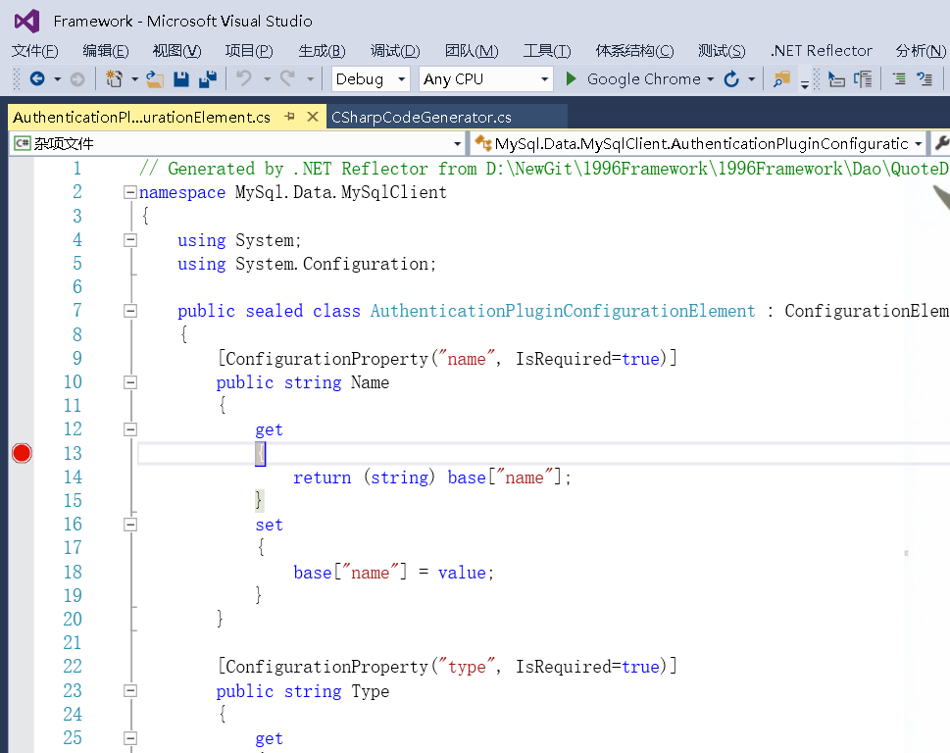950x753 pixels.
Task: Navigate backward with the back arrow
Action: click(37, 78)
